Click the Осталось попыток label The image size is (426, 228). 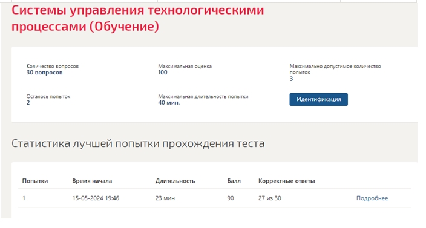[48, 96]
